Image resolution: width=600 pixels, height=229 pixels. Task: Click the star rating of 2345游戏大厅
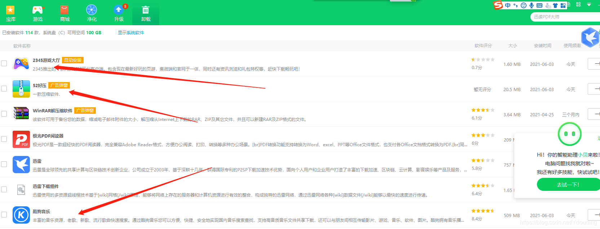pyautogui.click(x=483, y=60)
